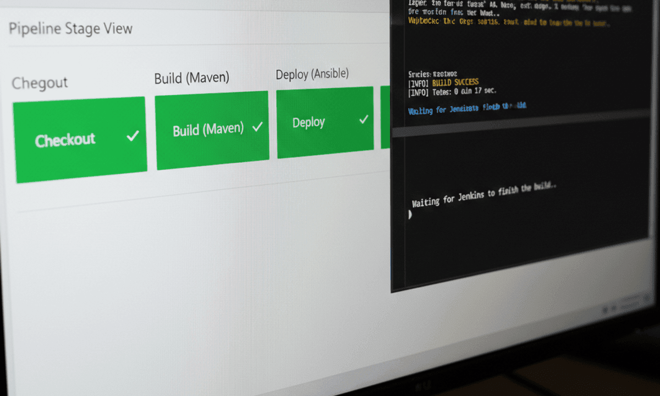Select the Deploy (Ansible) column header

tap(312, 74)
